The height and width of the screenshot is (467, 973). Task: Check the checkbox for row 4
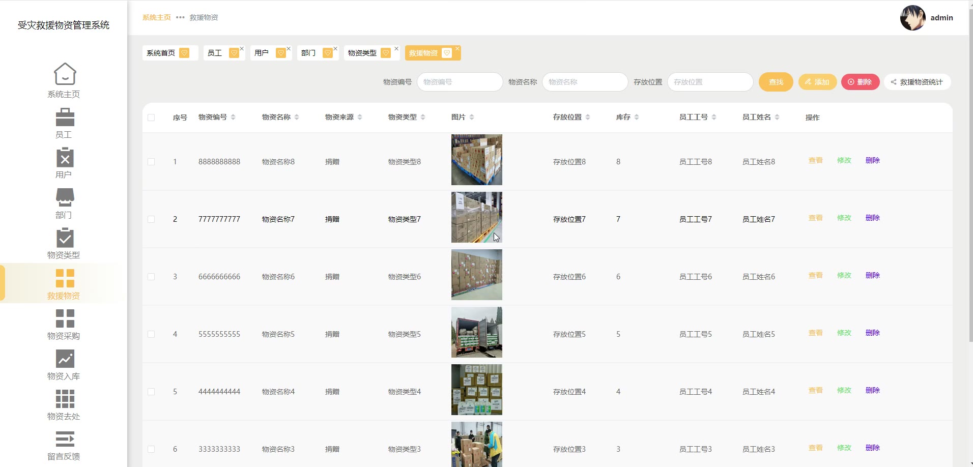click(151, 334)
